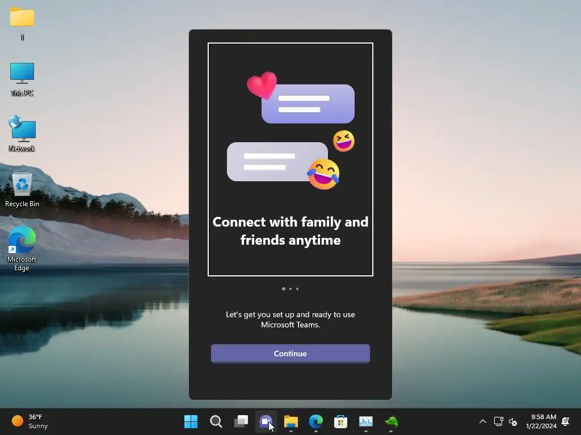Open muted volume tray icon

pos(513,421)
